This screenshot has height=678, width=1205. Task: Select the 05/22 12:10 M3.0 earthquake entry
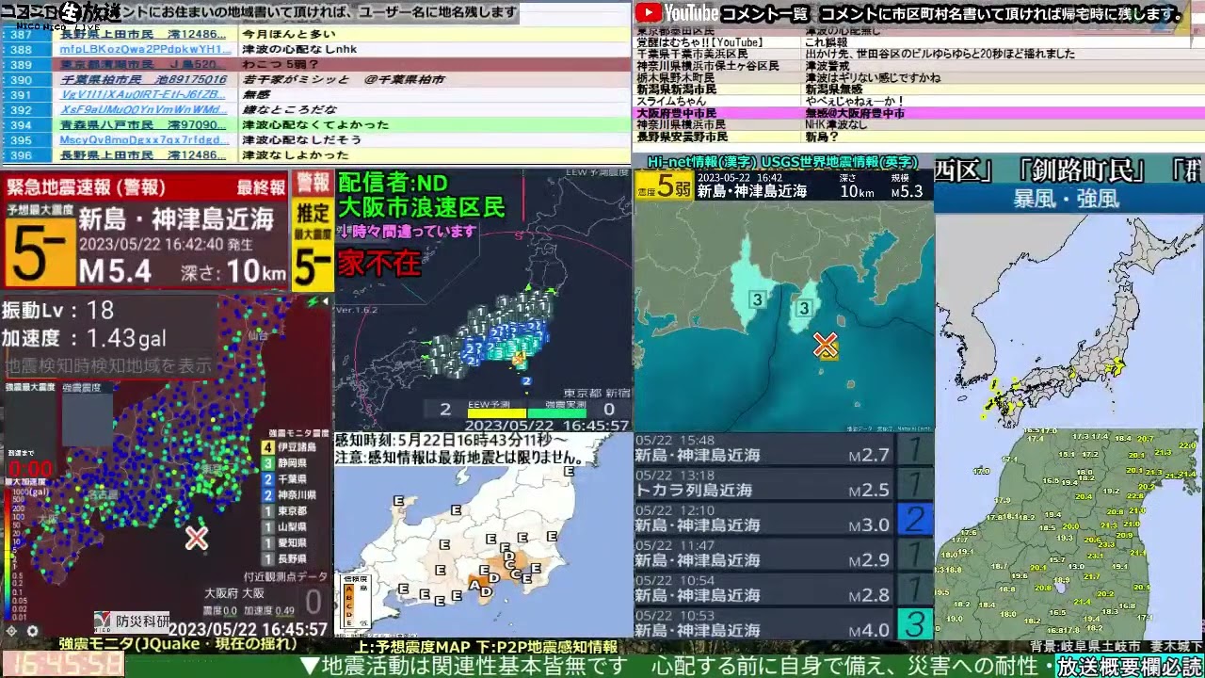(783, 519)
